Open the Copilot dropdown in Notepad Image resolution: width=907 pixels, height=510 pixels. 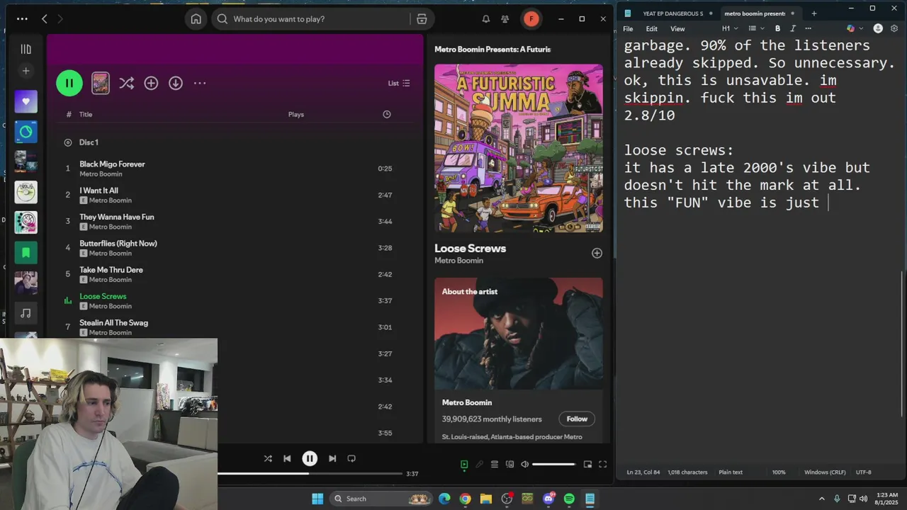point(853,29)
